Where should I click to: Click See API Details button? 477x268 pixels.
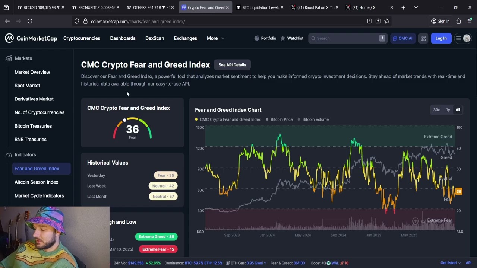click(232, 65)
